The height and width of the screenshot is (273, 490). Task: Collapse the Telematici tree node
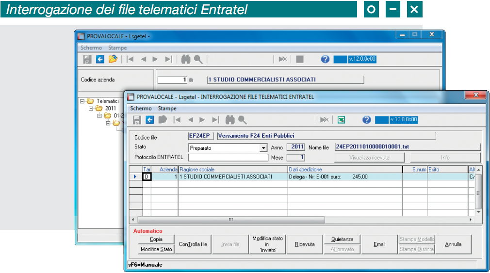tap(82, 101)
